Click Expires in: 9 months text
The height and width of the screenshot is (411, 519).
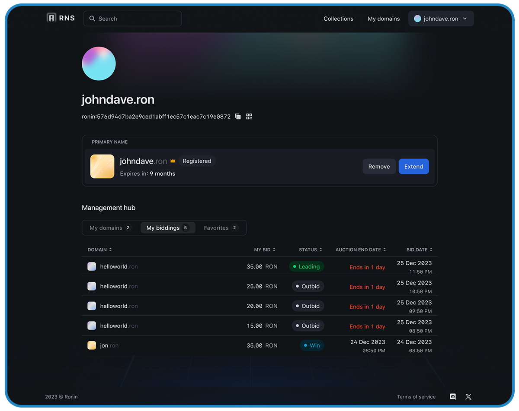[147, 174]
